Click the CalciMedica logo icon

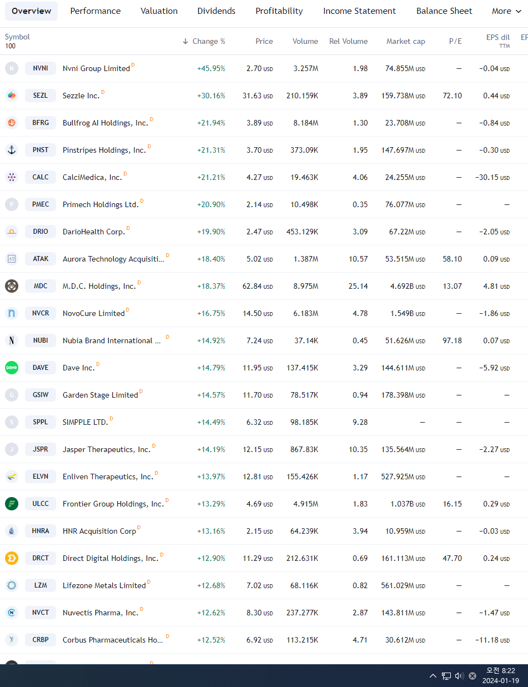pos(12,177)
